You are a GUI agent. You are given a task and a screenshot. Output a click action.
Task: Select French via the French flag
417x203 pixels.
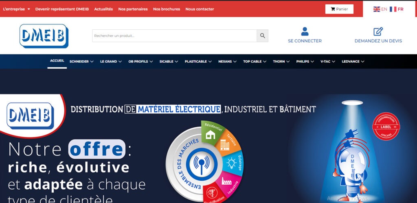click(x=393, y=9)
